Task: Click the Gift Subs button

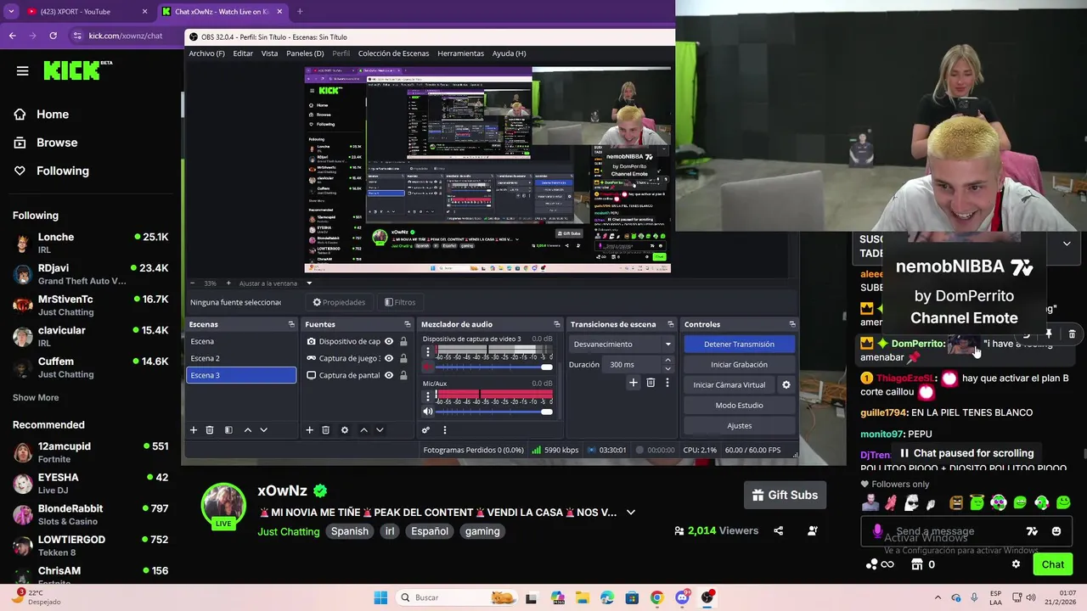Action: [786, 495]
